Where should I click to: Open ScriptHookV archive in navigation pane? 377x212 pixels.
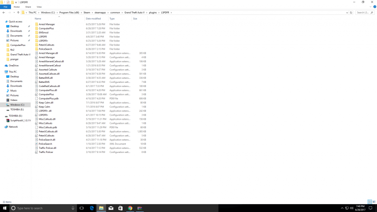pyautogui.click(x=20, y=120)
